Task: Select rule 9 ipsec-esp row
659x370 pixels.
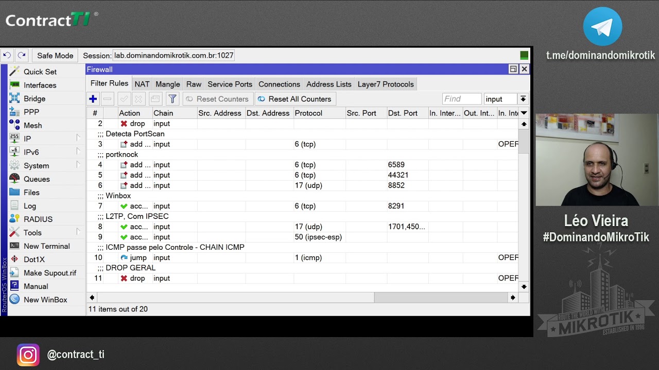Action: (x=303, y=237)
